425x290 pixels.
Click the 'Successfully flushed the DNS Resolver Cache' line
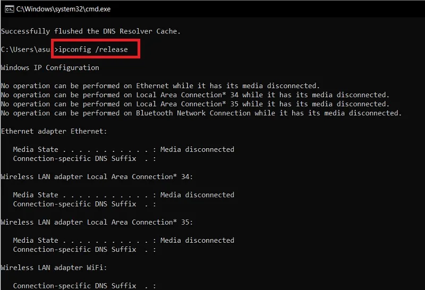coord(90,31)
